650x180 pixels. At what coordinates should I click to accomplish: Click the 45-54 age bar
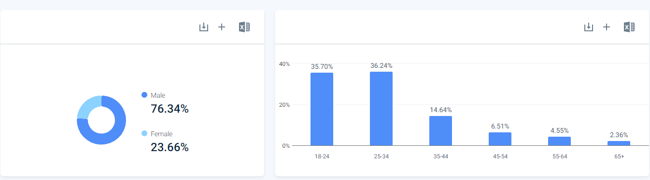point(500,139)
